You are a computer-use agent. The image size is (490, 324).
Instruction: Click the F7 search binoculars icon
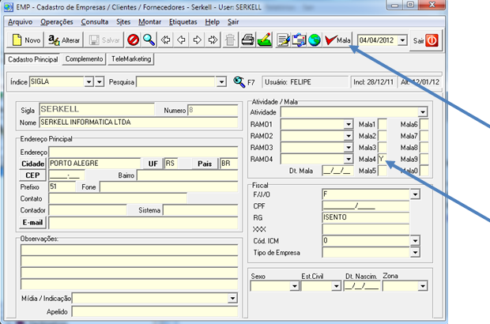point(239,82)
